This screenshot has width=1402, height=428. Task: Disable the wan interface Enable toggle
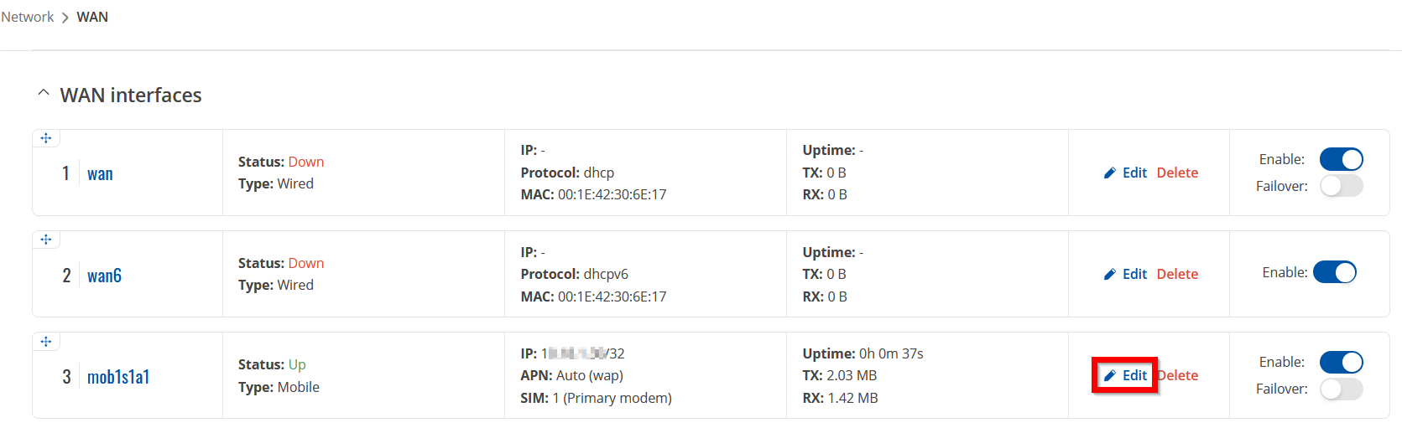(1341, 159)
